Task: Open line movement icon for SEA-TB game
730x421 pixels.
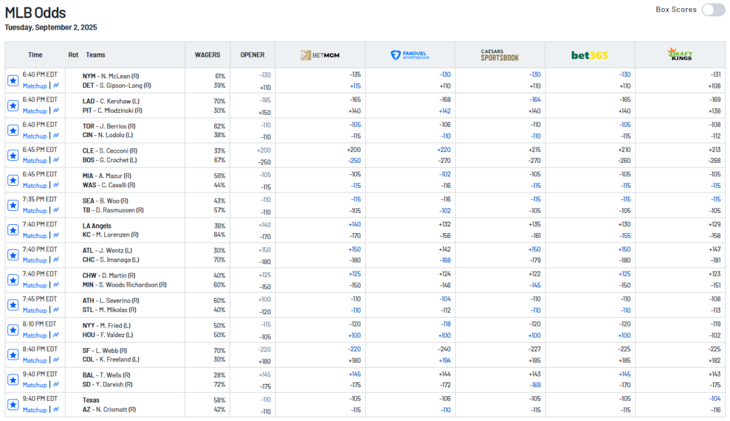Action: coord(55,211)
